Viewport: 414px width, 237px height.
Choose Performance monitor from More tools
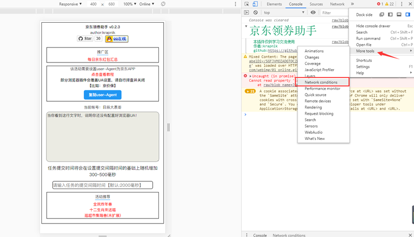click(323, 88)
